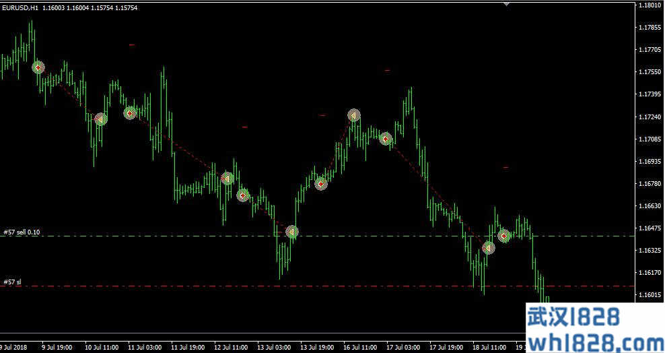The image size is (665, 353).
Task: Click the trade marker just below the sell line on 18 Jul
Action: [488, 248]
